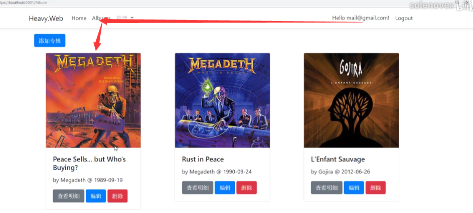
Task: Click the Heavy.Web brand logo
Action: coord(46,18)
